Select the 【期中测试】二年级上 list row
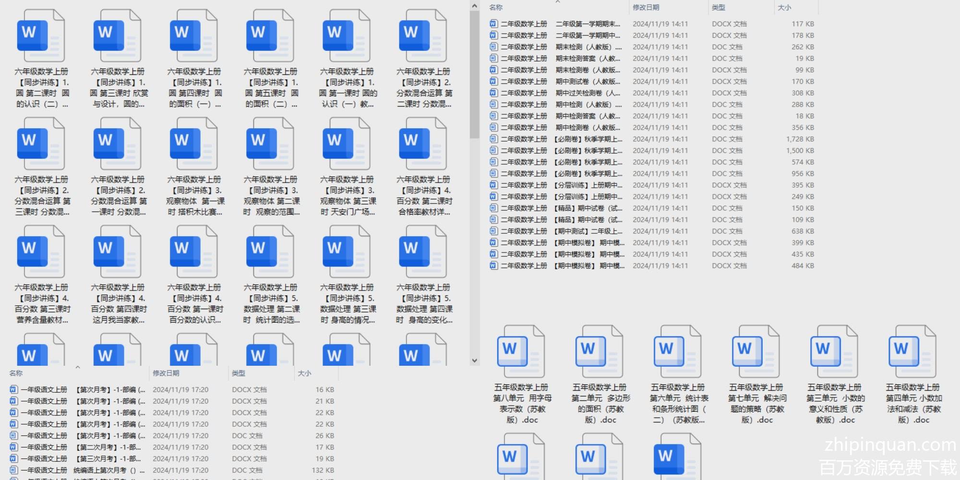The width and height of the screenshot is (960, 480). point(588,231)
